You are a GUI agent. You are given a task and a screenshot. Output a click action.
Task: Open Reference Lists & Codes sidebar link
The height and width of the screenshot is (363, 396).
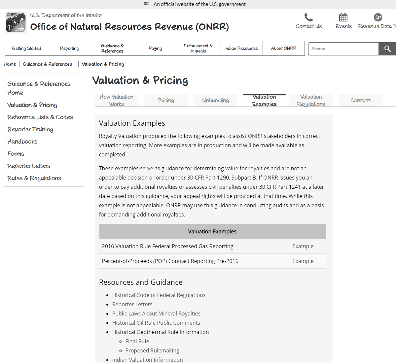coord(40,117)
